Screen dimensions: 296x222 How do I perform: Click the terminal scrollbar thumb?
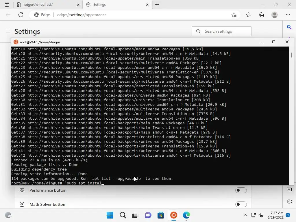291,55
